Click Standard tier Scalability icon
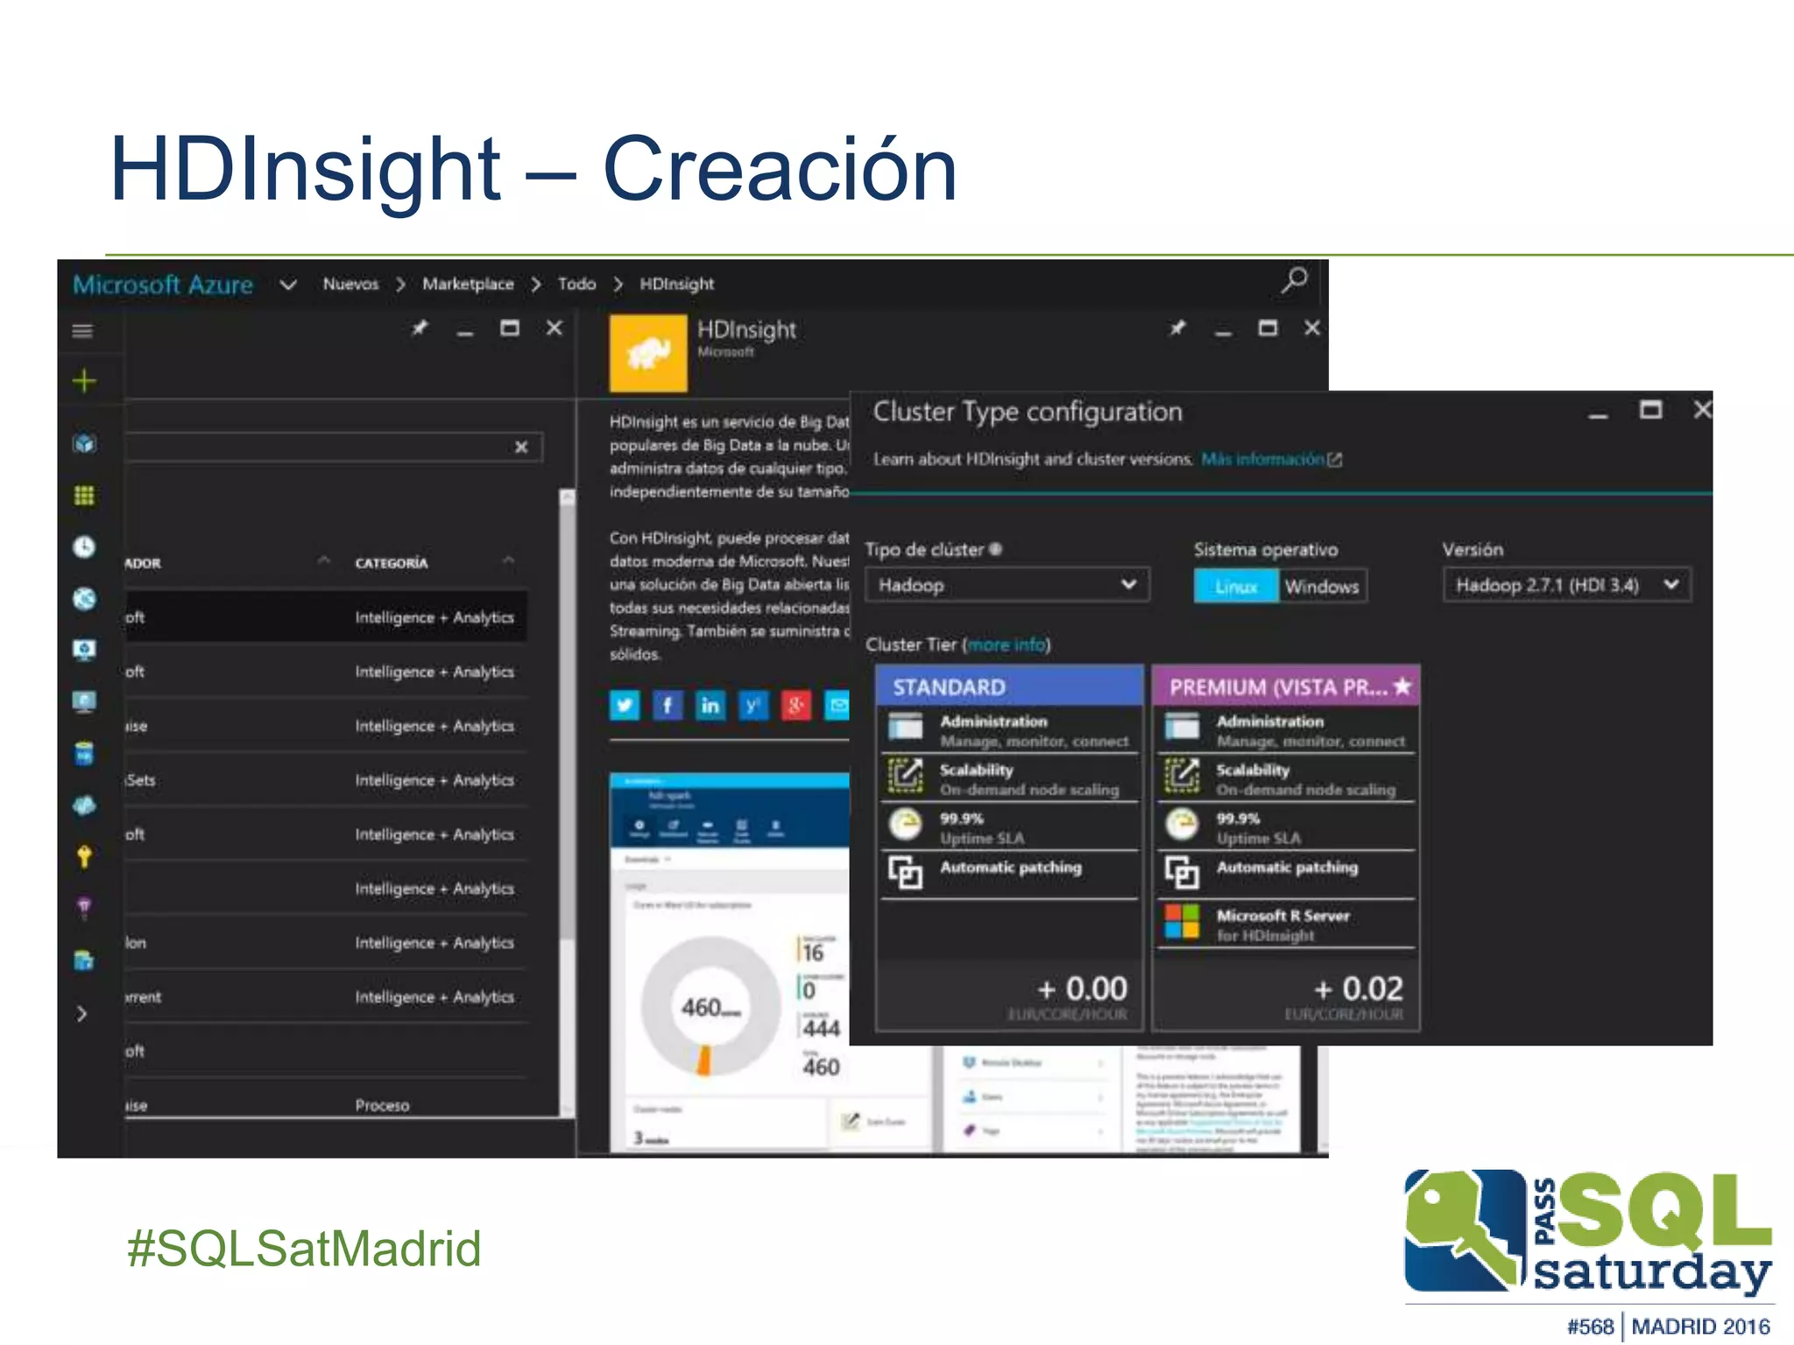Image resolution: width=1794 pixels, height=1345 pixels. coord(906,776)
